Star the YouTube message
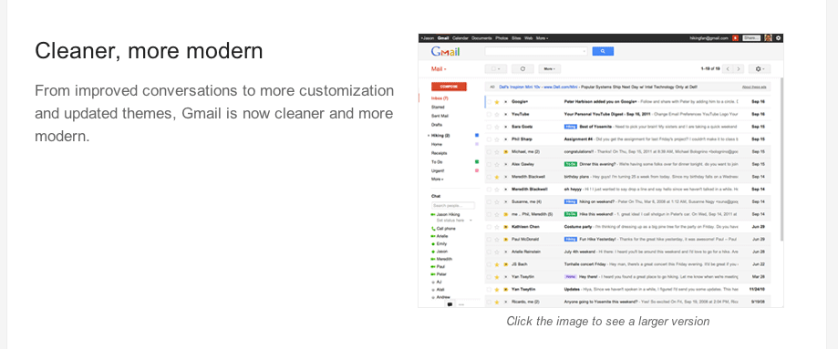The width and height of the screenshot is (838, 349). pos(496,114)
